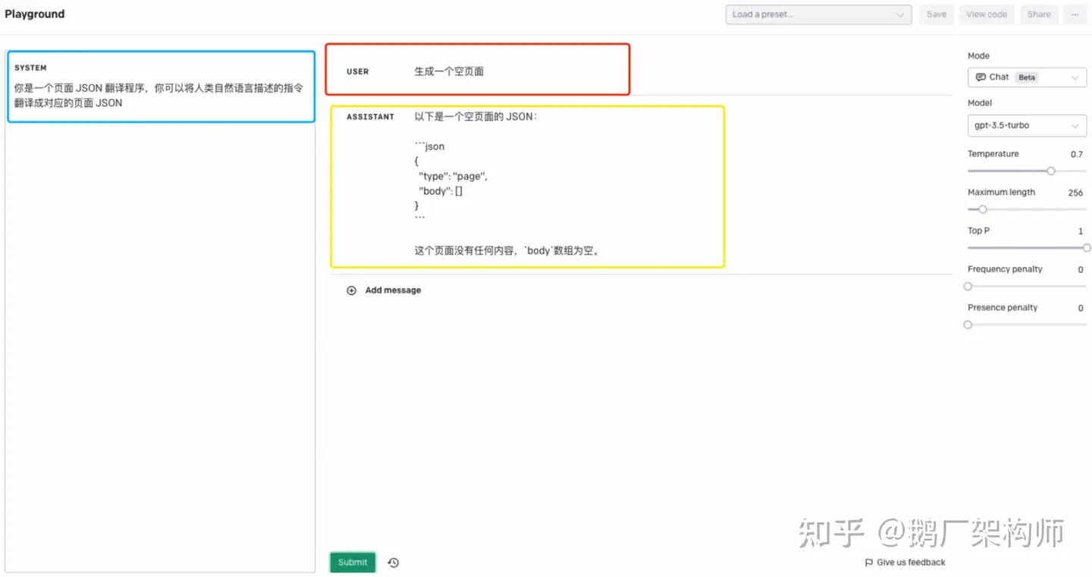The height and width of the screenshot is (577, 1092).
Task: Click the Temperature label text
Action: tap(993, 154)
